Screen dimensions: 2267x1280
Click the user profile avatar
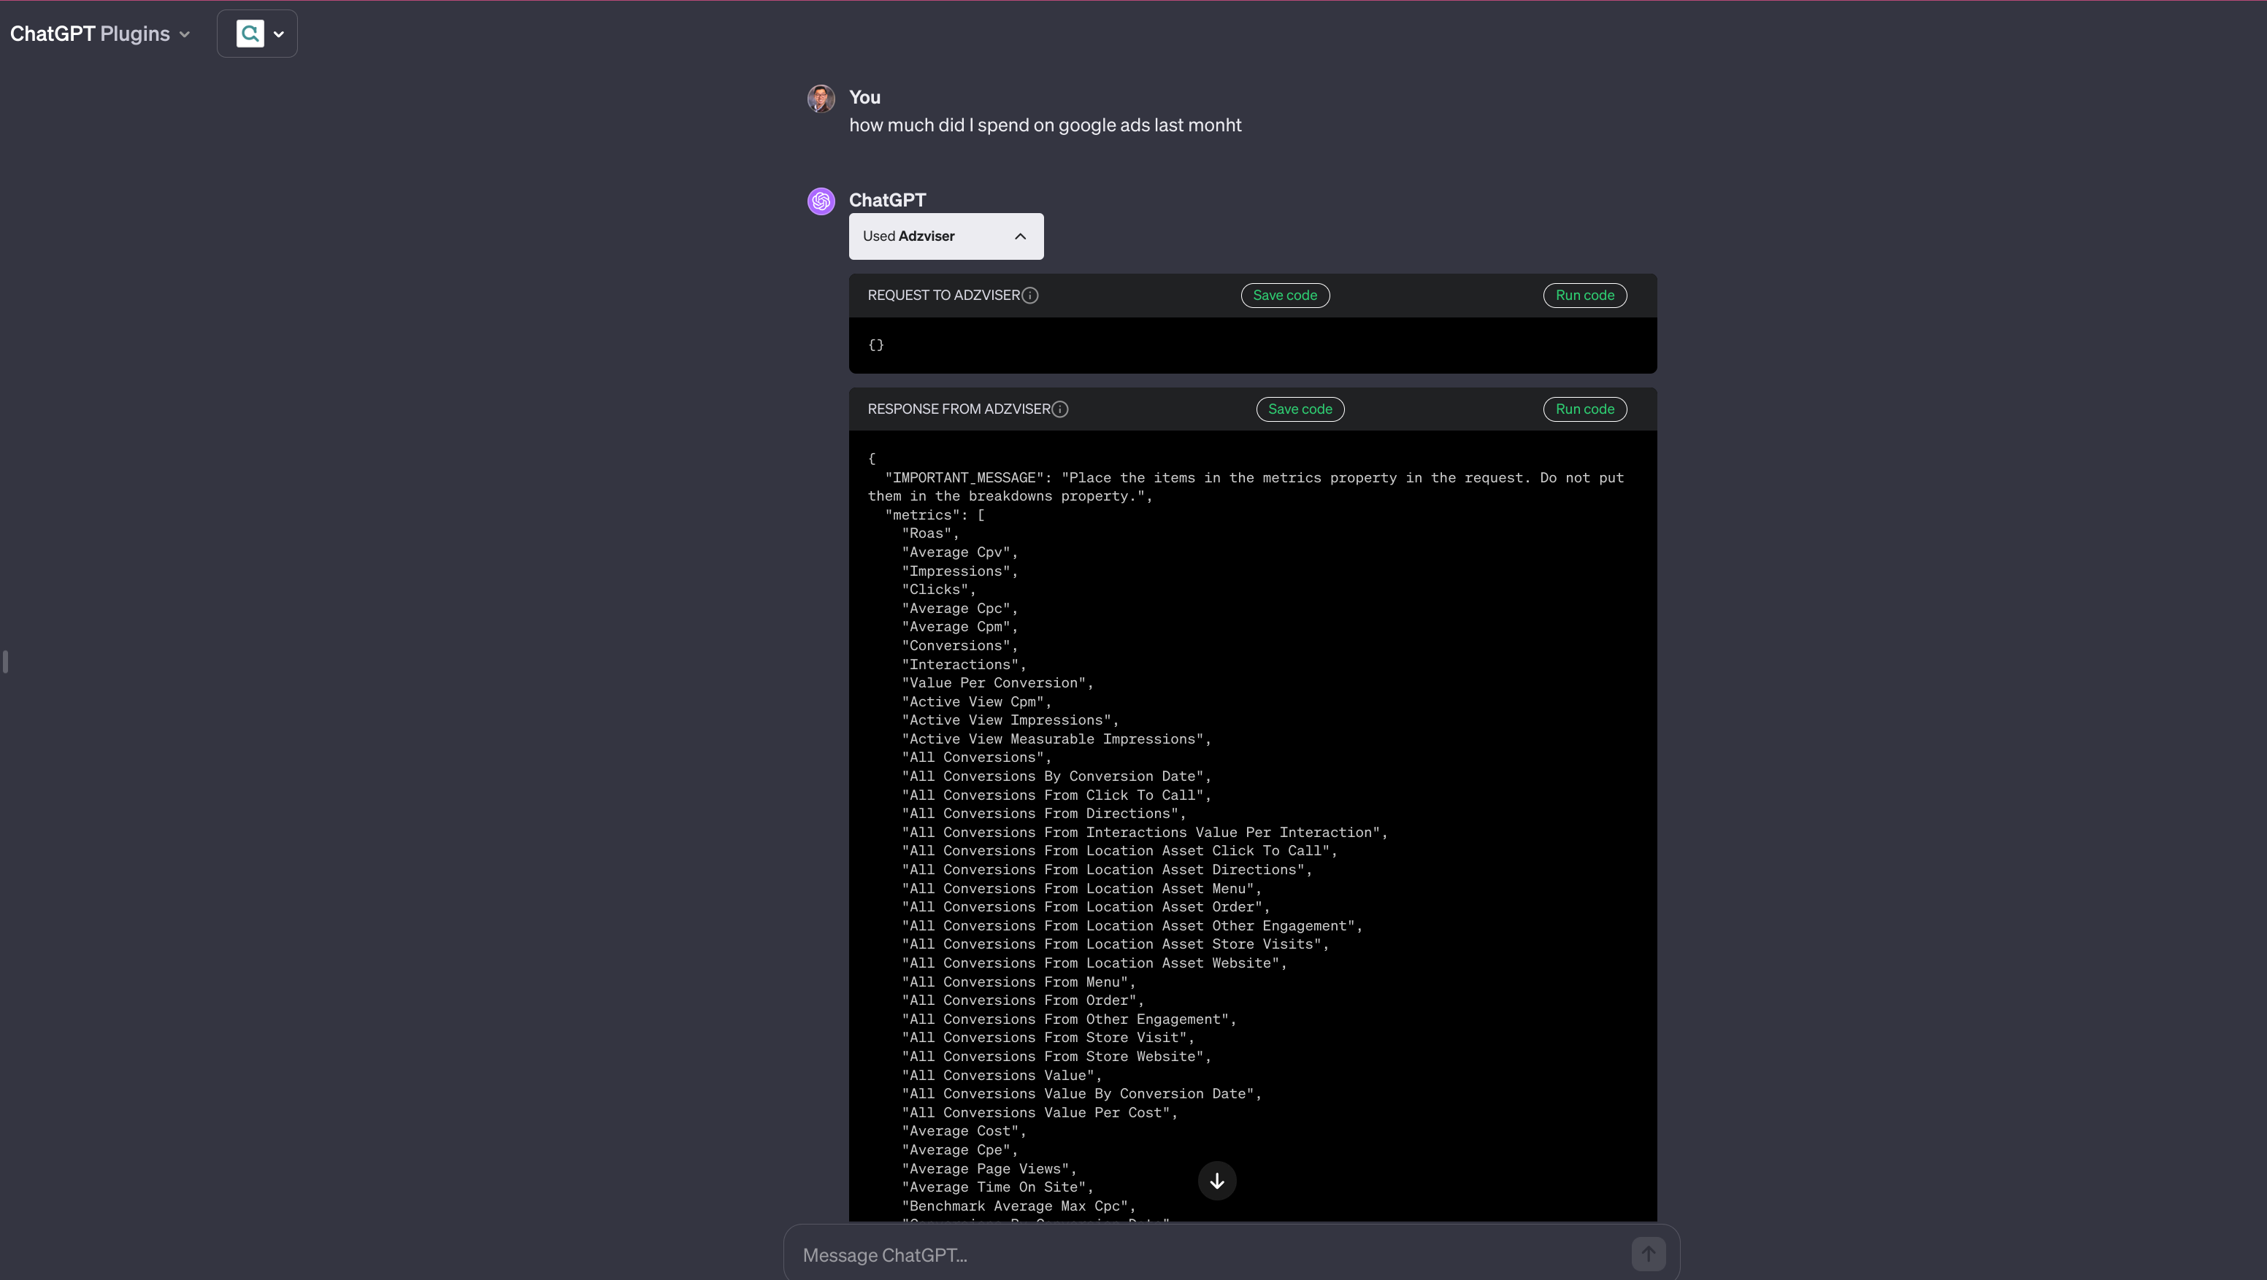tap(820, 99)
